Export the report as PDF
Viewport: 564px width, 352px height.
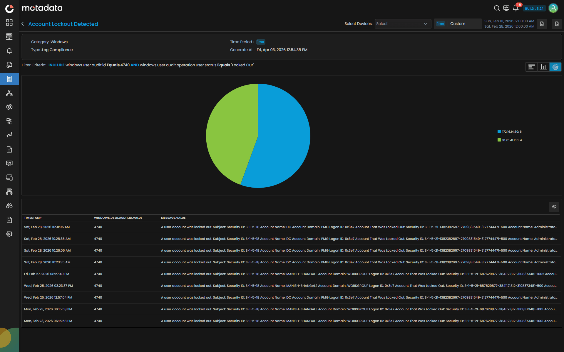tap(542, 24)
